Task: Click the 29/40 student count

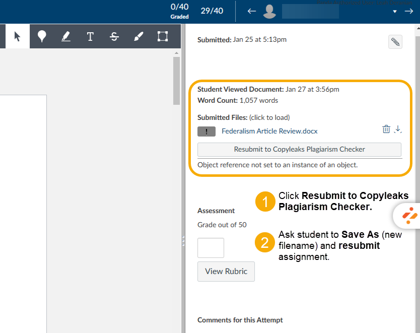Action: coord(212,11)
